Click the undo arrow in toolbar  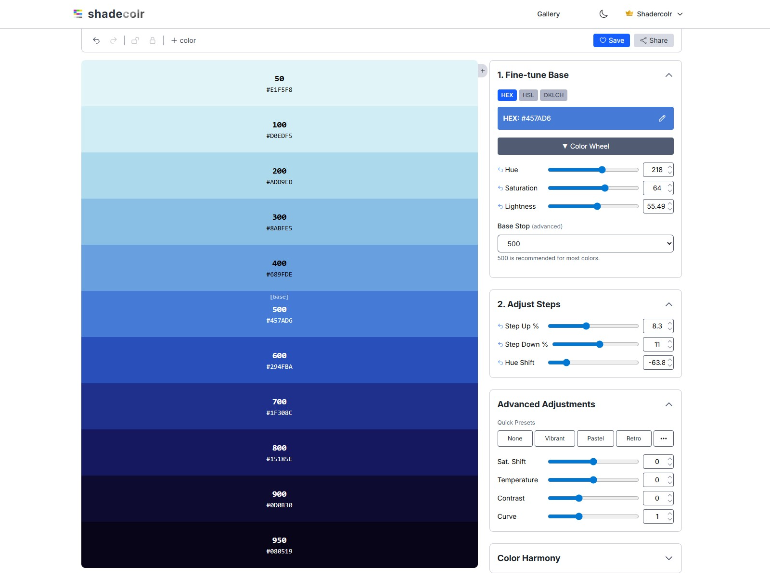click(96, 40)
